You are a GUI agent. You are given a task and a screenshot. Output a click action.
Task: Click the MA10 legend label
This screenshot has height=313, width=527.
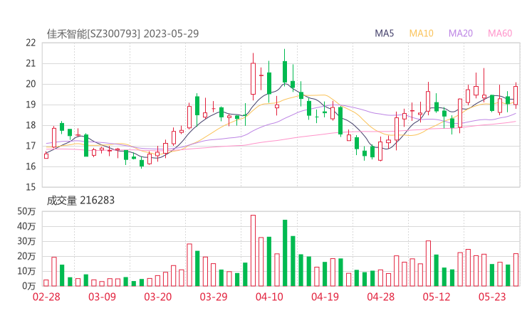421,33
